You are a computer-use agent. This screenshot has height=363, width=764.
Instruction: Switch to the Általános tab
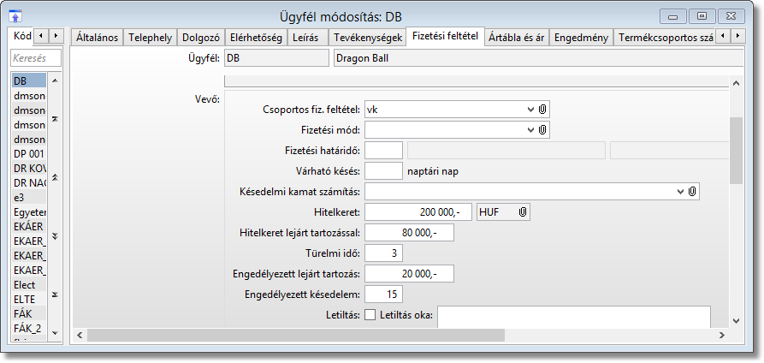(97, 38)
